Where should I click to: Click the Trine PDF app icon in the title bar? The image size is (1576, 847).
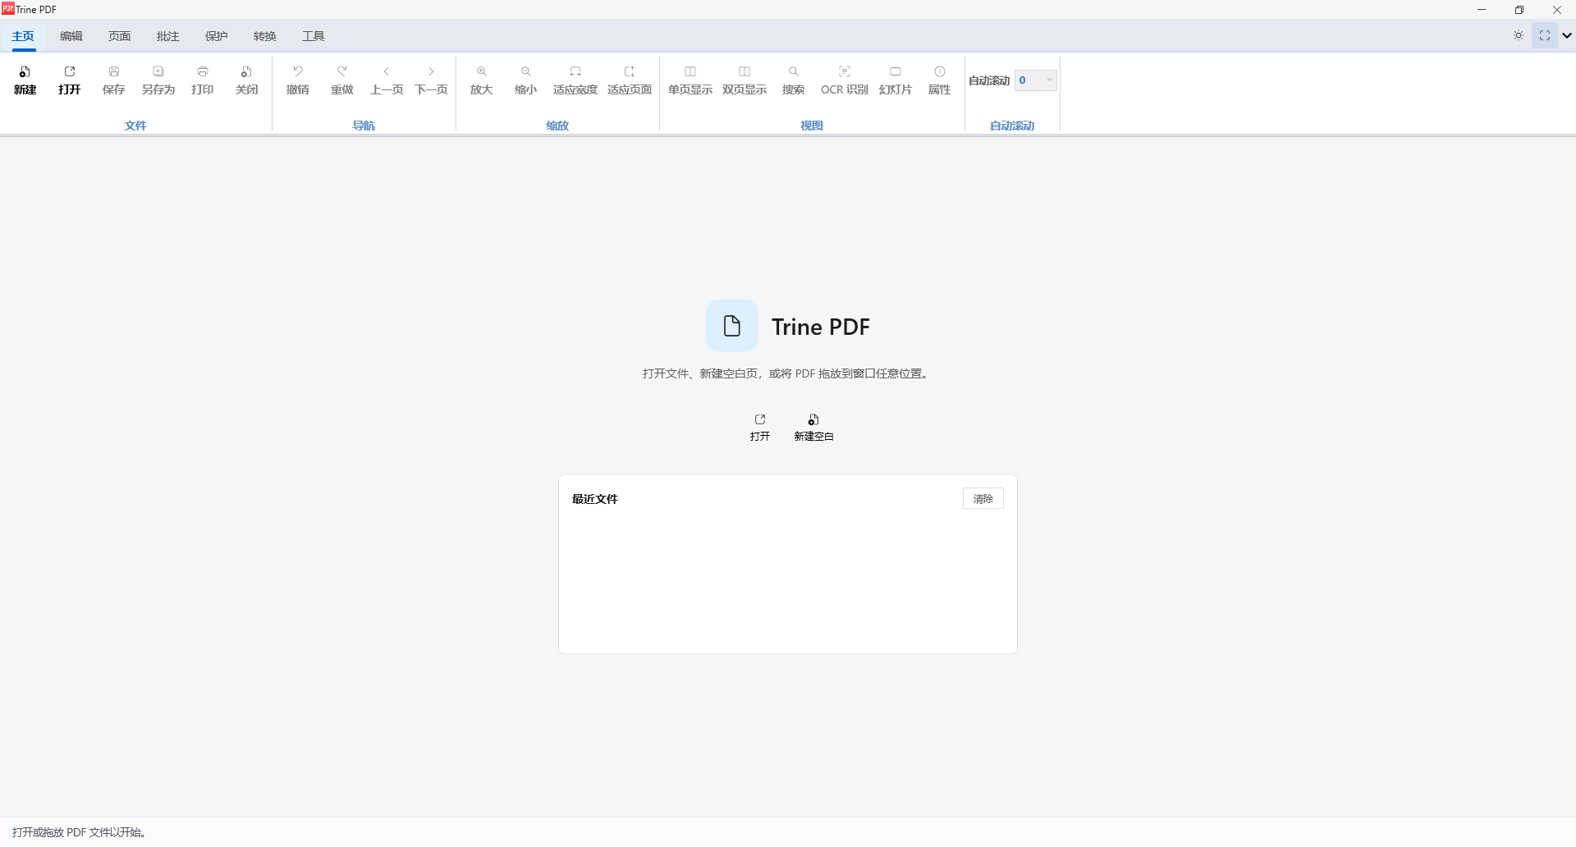pos(8,9)
